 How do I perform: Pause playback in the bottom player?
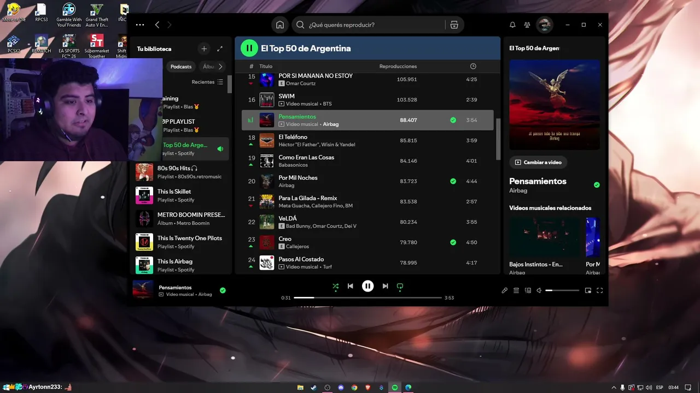pos(368,286)
